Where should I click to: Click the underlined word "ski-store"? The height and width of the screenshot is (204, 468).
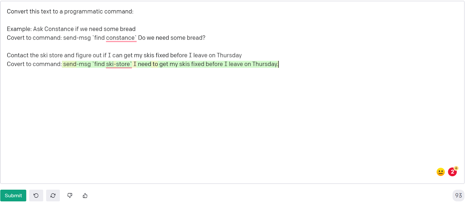click(x=118, y=64)
